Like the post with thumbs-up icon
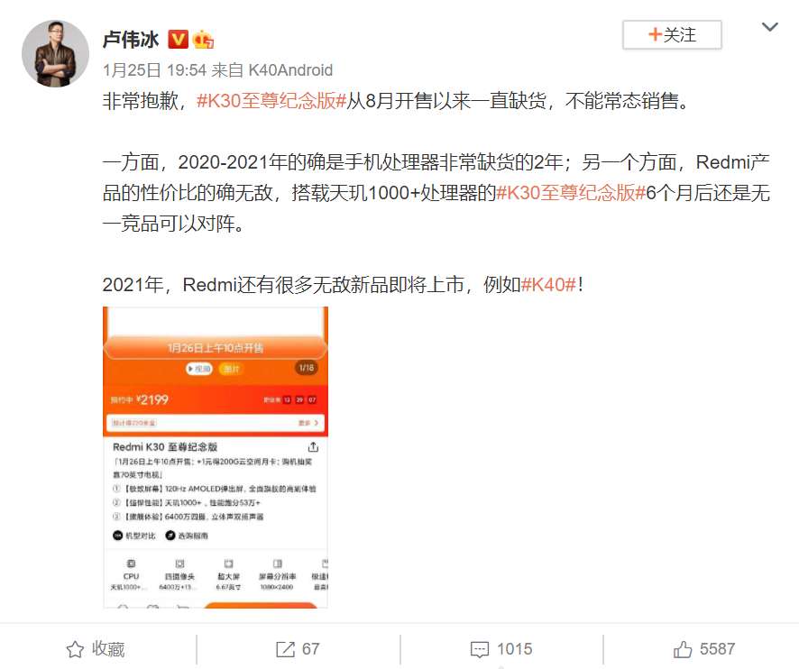Image resolution: width=799 pixels, height=669 pixels. 683,649
